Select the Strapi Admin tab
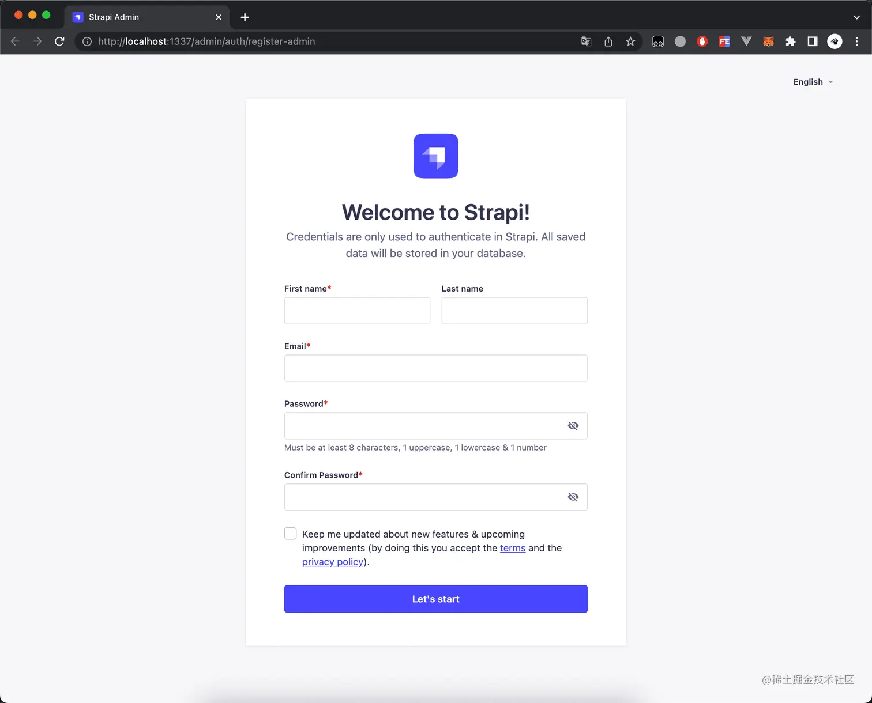This screenshot has height=703, width=872. [x=146, y=17]
